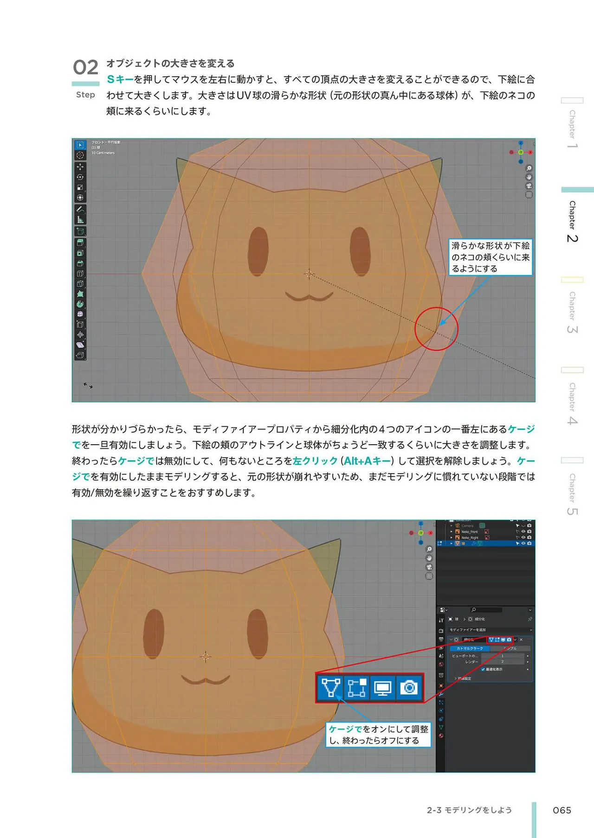Toggle render camera icon for Camera row
The image size is (594, 838).
(x=529, y=525)
